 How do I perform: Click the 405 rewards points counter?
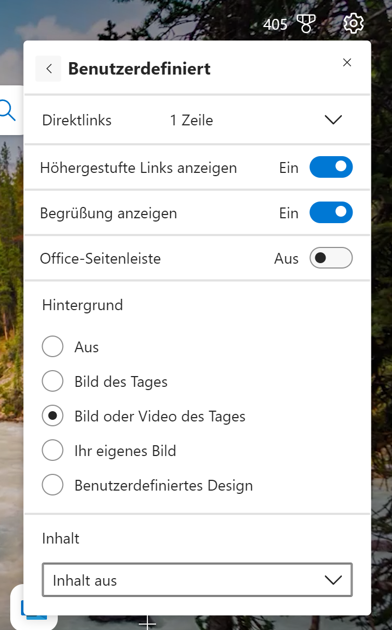pyautogui.click(x=275, y=24)
